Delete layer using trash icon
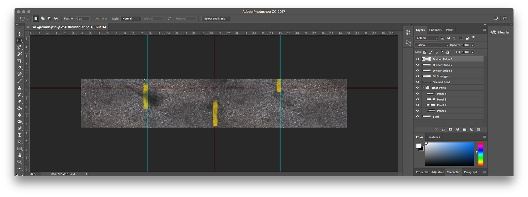 click(x=478, y=129)
